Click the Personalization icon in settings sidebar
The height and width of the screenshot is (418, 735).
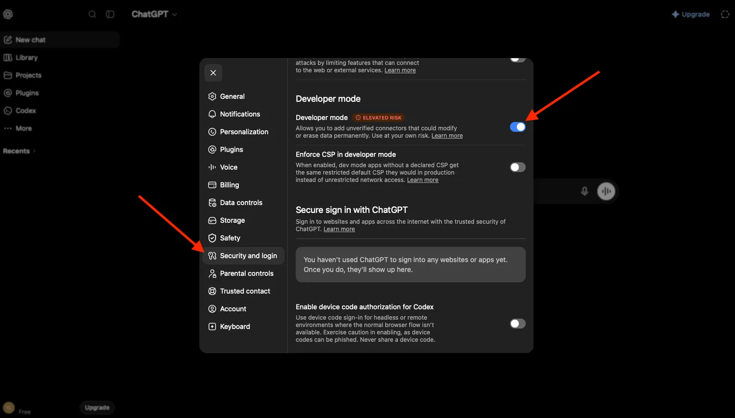click(212, 132)
